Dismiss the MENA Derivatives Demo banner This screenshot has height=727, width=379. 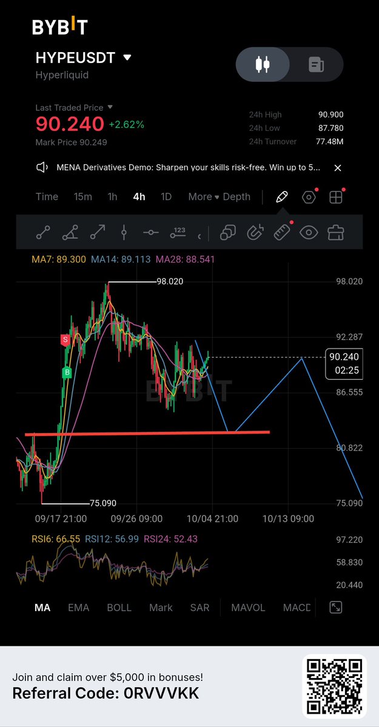pyautogui.click(x=338, y=168)
